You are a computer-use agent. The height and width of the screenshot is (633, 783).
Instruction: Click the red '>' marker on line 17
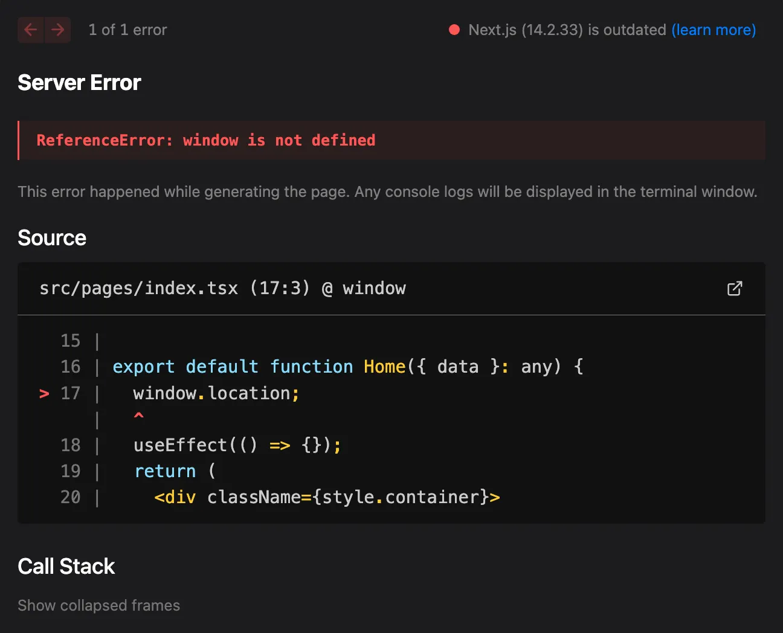(x=44, y=394)
